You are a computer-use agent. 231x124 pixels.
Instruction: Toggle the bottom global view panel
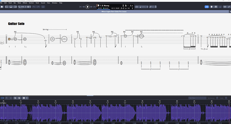(x=11, y=7)
